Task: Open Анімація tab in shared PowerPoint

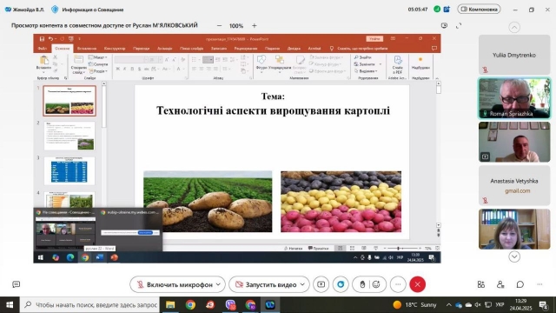Action: (165, 49)
